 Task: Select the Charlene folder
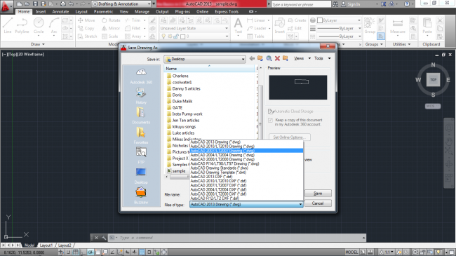coord(177,76)
